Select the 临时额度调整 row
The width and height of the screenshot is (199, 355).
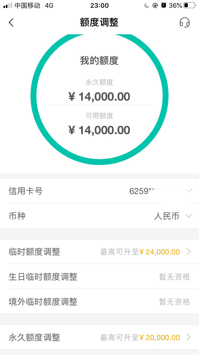(x=99, y=251)
